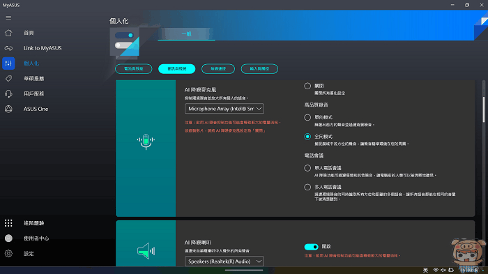The image size is (488, 274).
Task: Select the 無線連接 category pill
Action: [x=218, y=69]
